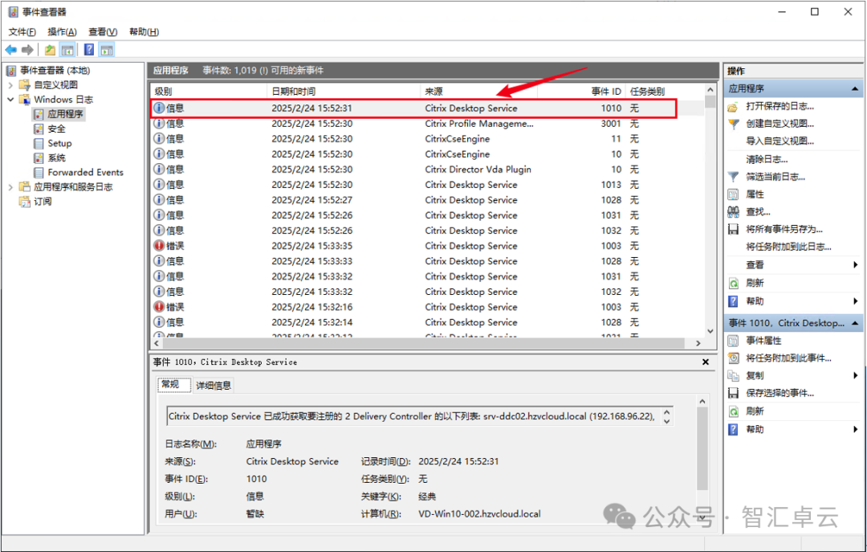Click 刷新 under 应用程序 actions

754,283
